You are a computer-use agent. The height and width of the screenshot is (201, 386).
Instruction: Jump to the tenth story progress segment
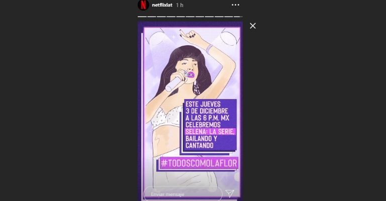pyautogui.click(x=229, y=17)
